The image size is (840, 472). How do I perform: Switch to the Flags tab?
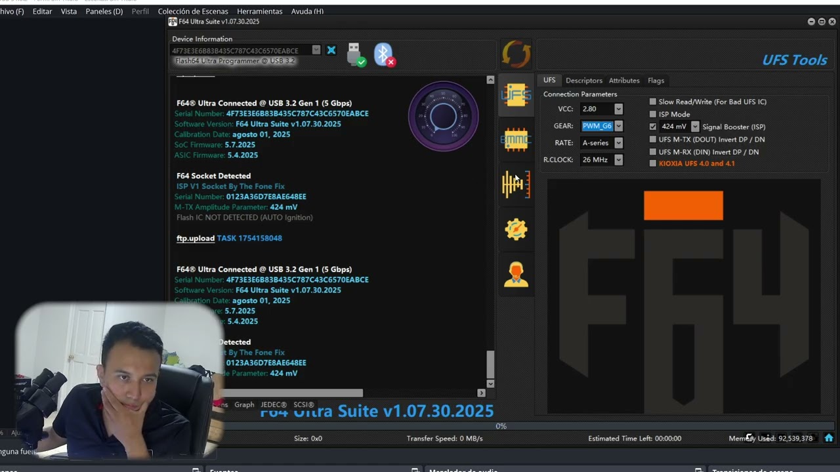656,81
